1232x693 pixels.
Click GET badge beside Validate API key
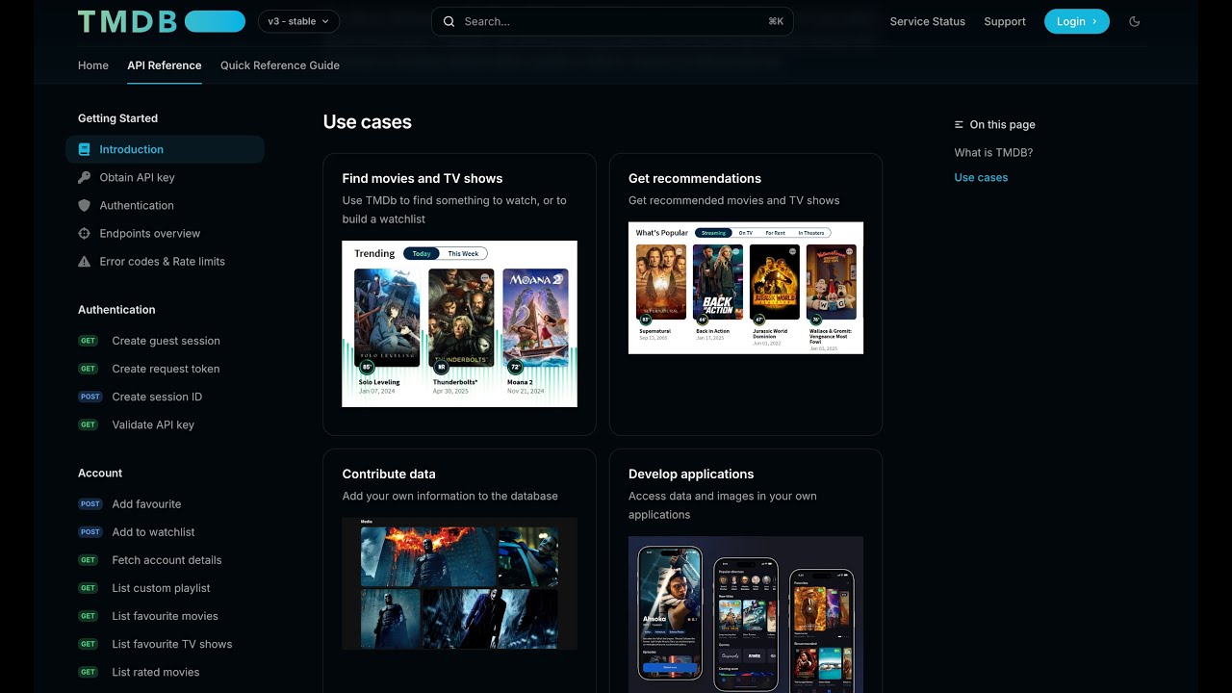[x=89, y=424]
